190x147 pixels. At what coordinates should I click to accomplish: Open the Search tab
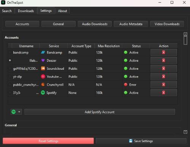pyautogui.click(x=7, y=11)
